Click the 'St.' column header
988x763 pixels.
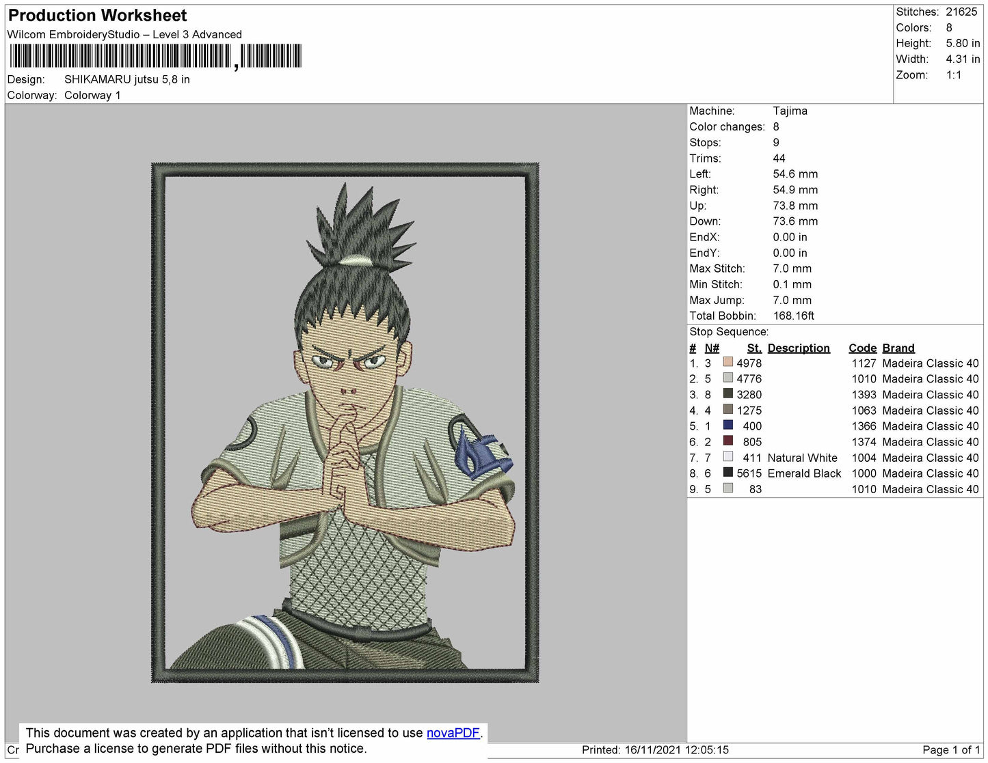point(754,348)
